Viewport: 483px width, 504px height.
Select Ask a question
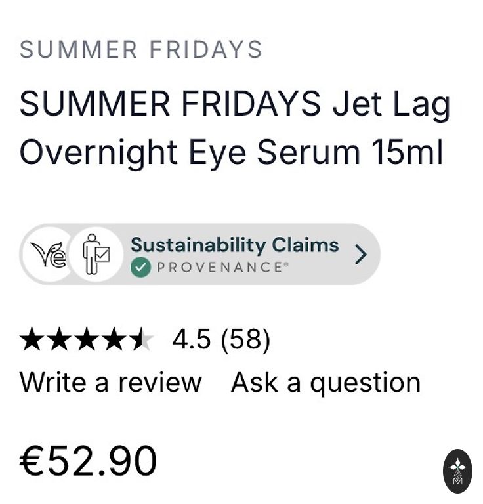(x=325, y=383)
